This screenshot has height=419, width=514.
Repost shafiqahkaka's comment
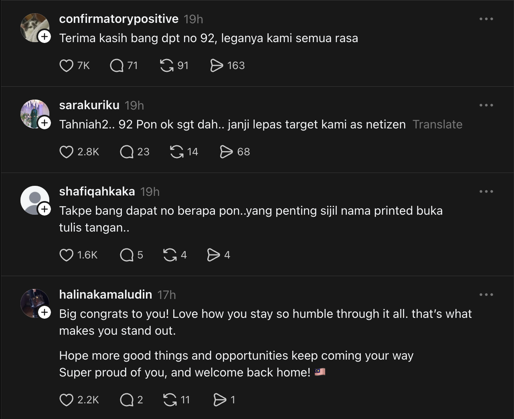tap(170, 255)
